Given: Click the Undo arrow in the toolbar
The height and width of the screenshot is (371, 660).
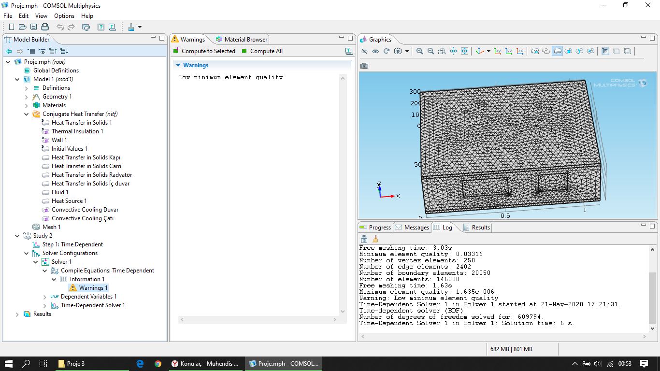Looking at the screenshot, I should pos(60,27).
